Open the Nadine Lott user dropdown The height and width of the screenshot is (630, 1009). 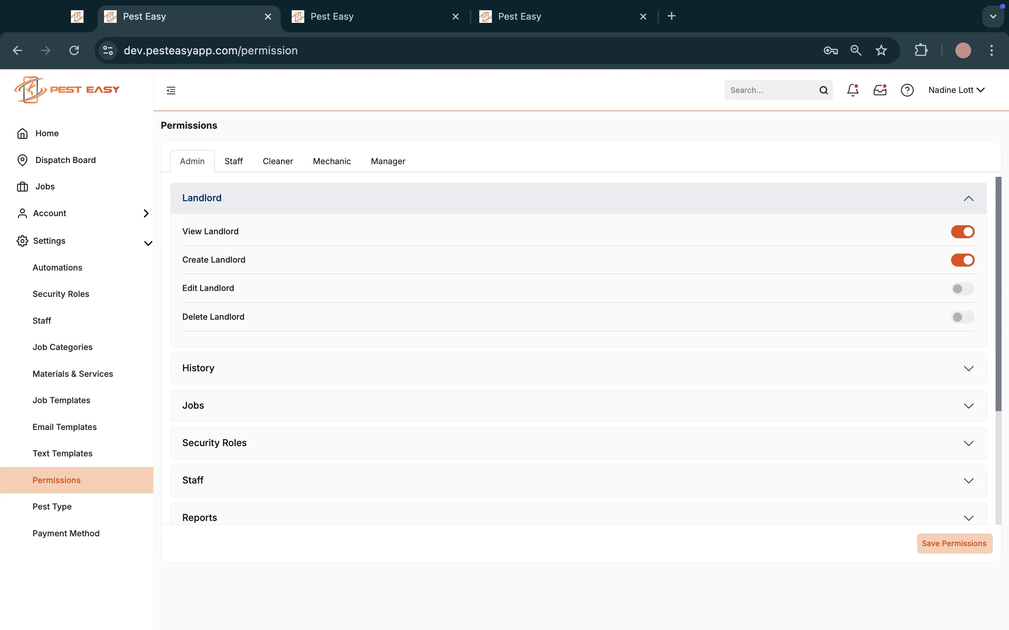click(x=956, y=90)
